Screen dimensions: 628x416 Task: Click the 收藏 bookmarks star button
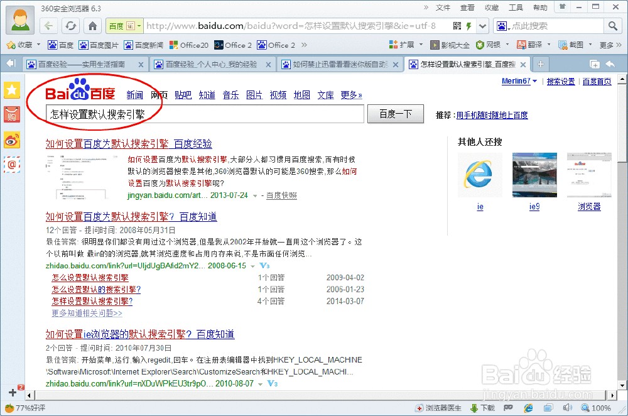pyautogui.click(x=19, y=45)
